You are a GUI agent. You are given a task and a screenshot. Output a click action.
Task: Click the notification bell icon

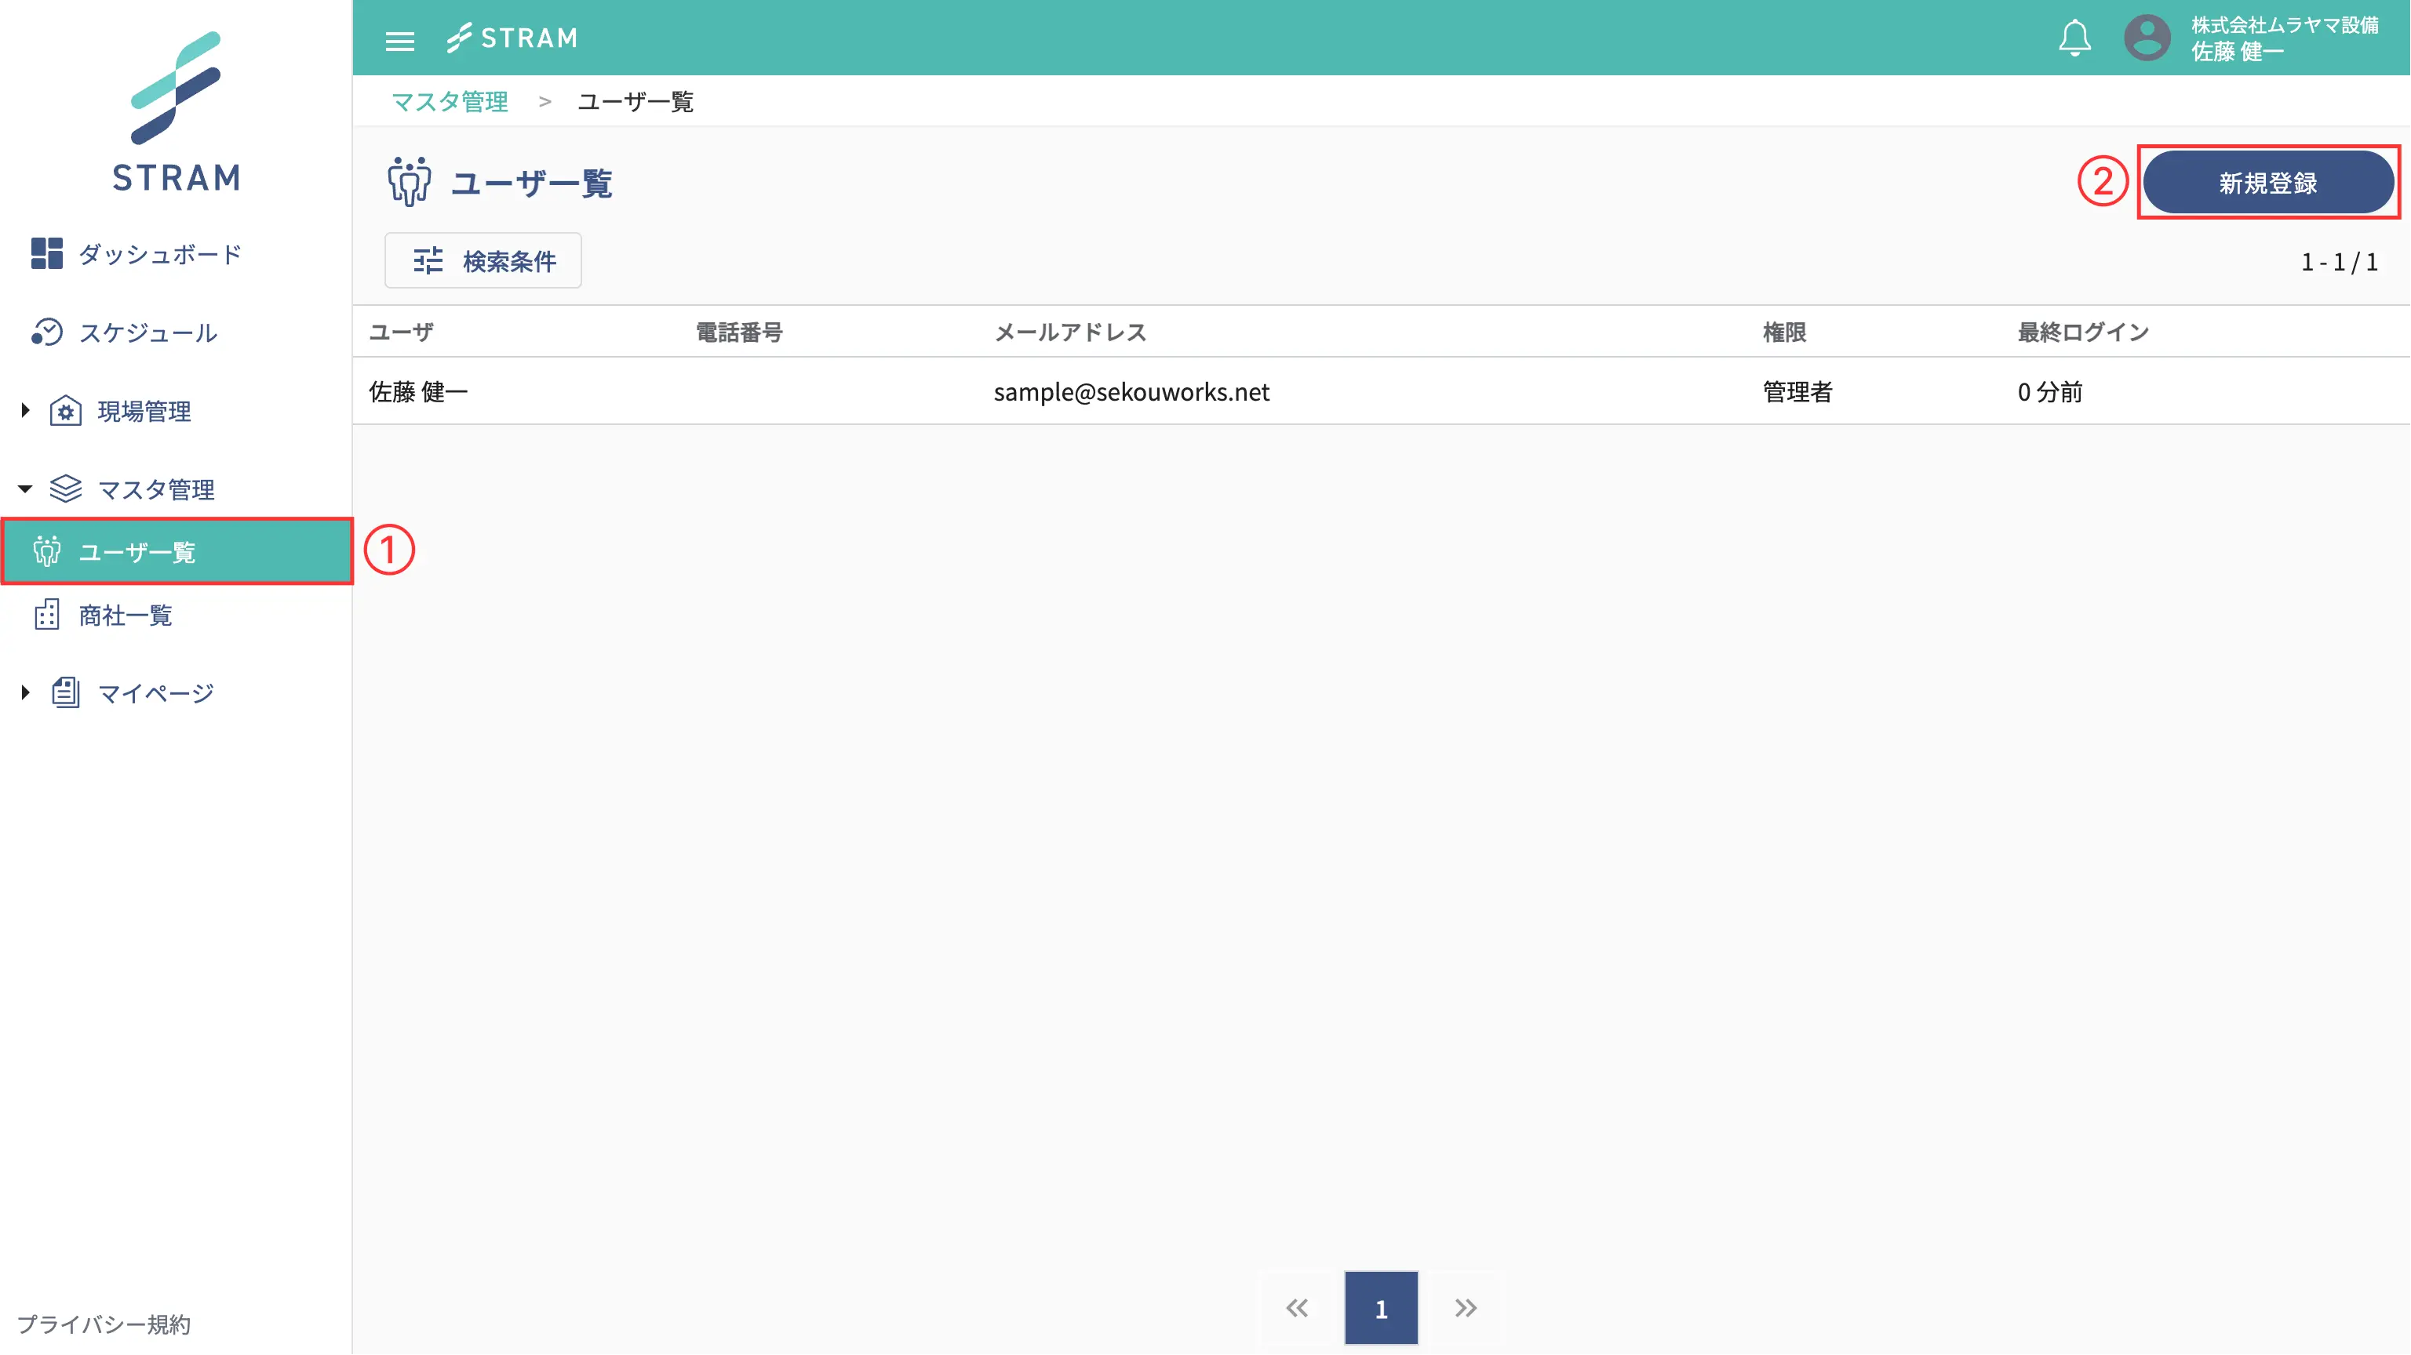[2074, 38]
